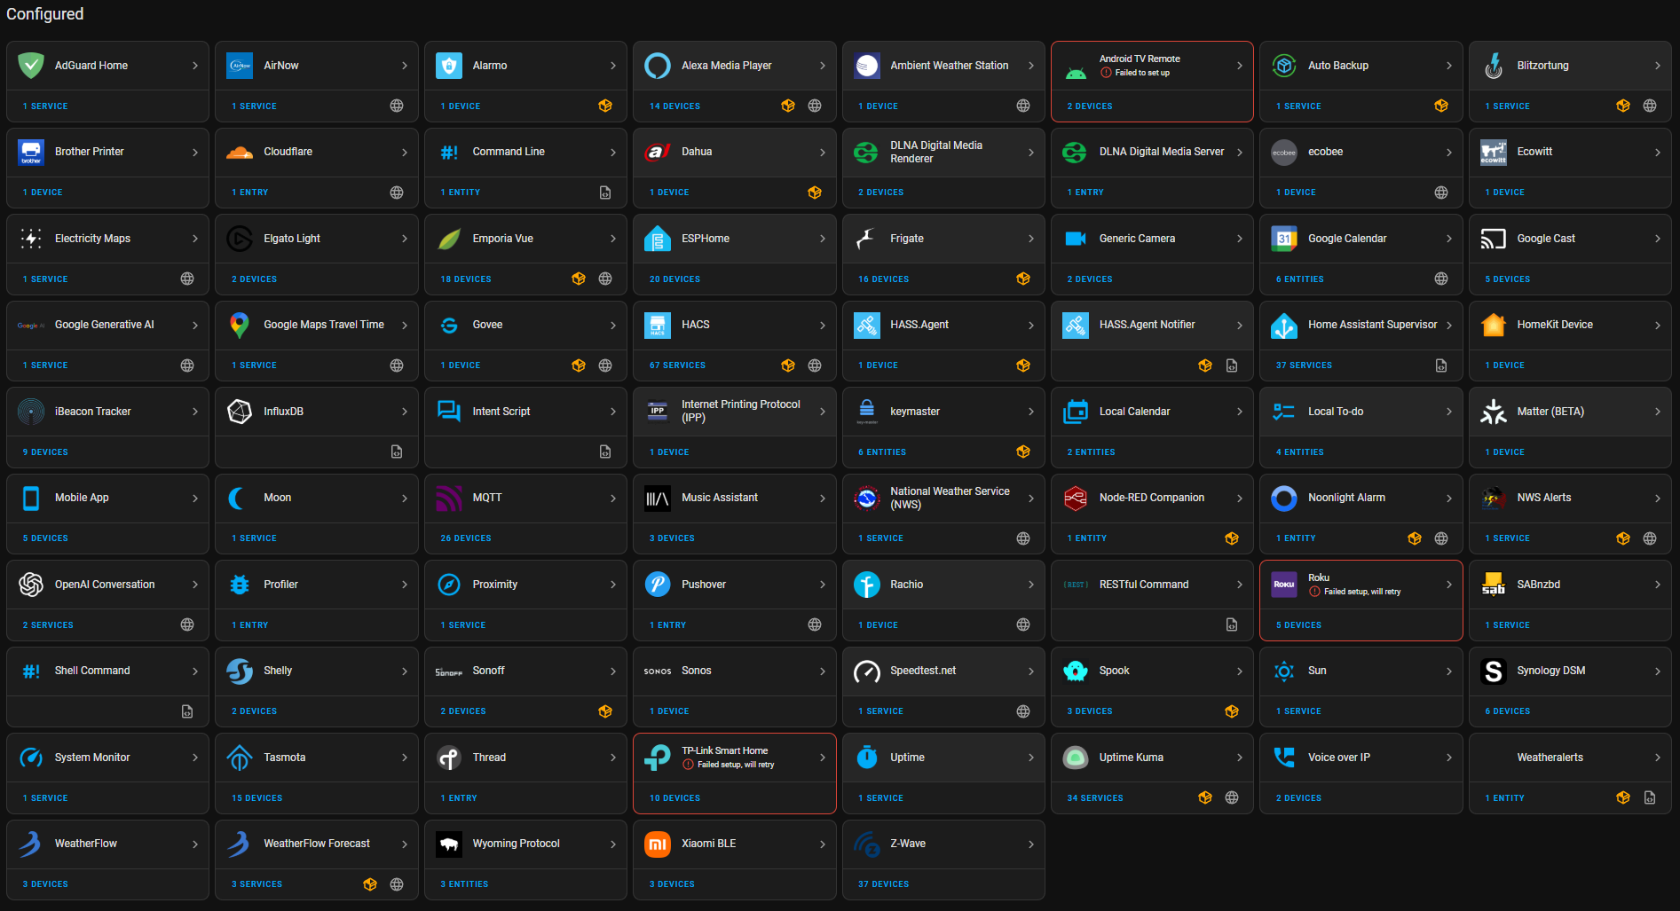1680x911 pixels.
Task: Select the Xiaomi BLE integration icon
Action: 657,843
